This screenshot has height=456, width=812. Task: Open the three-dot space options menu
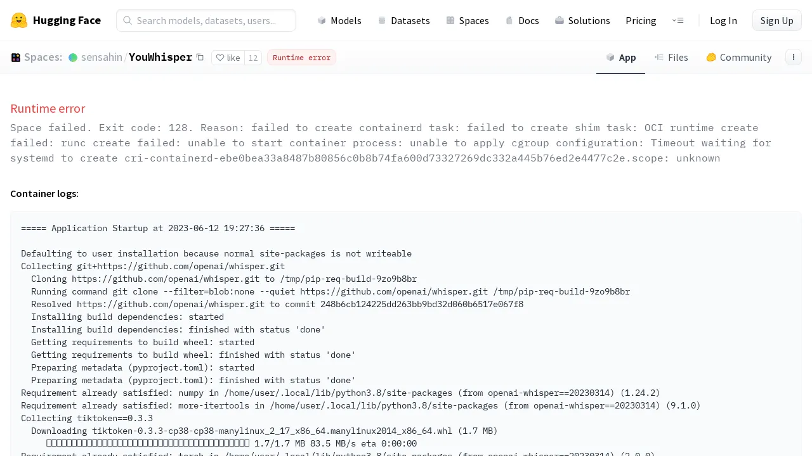[793, 57]
